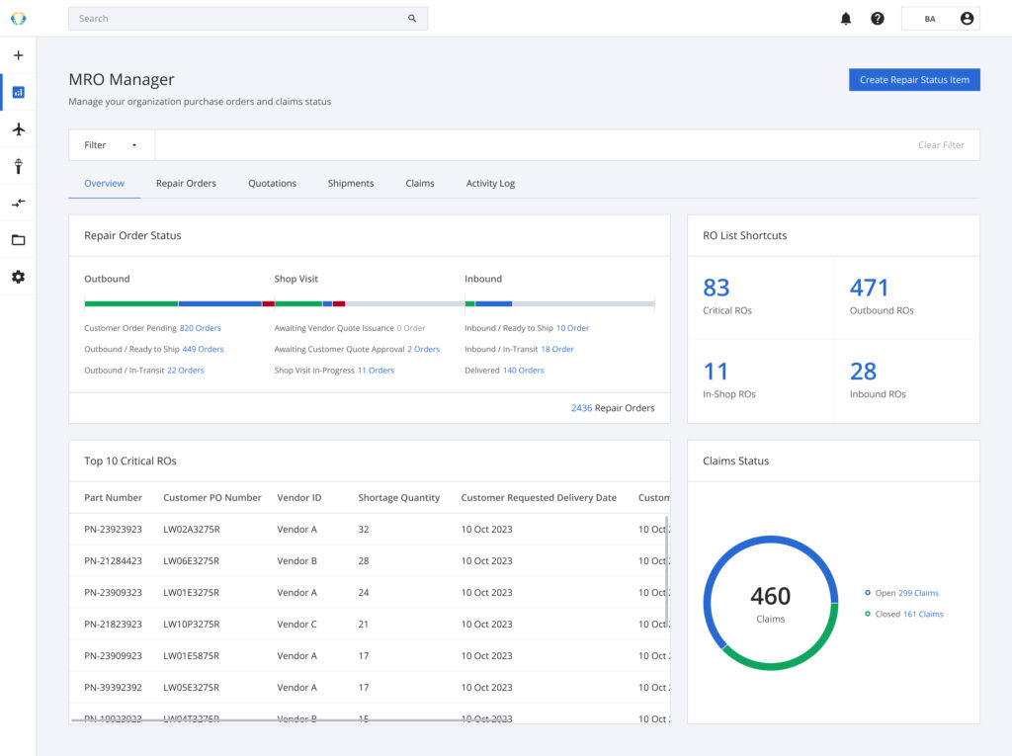Open the dashboard chart icon in sidebar

18,93
